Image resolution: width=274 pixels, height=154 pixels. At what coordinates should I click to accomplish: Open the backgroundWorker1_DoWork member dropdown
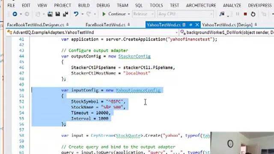coord(227,33)
